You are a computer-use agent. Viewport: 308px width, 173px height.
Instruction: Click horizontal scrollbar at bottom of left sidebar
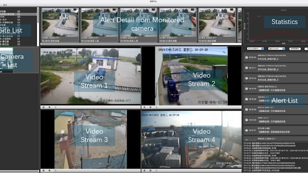19,171
